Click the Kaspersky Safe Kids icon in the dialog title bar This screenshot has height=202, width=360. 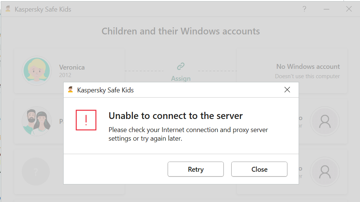coord(70,90)
